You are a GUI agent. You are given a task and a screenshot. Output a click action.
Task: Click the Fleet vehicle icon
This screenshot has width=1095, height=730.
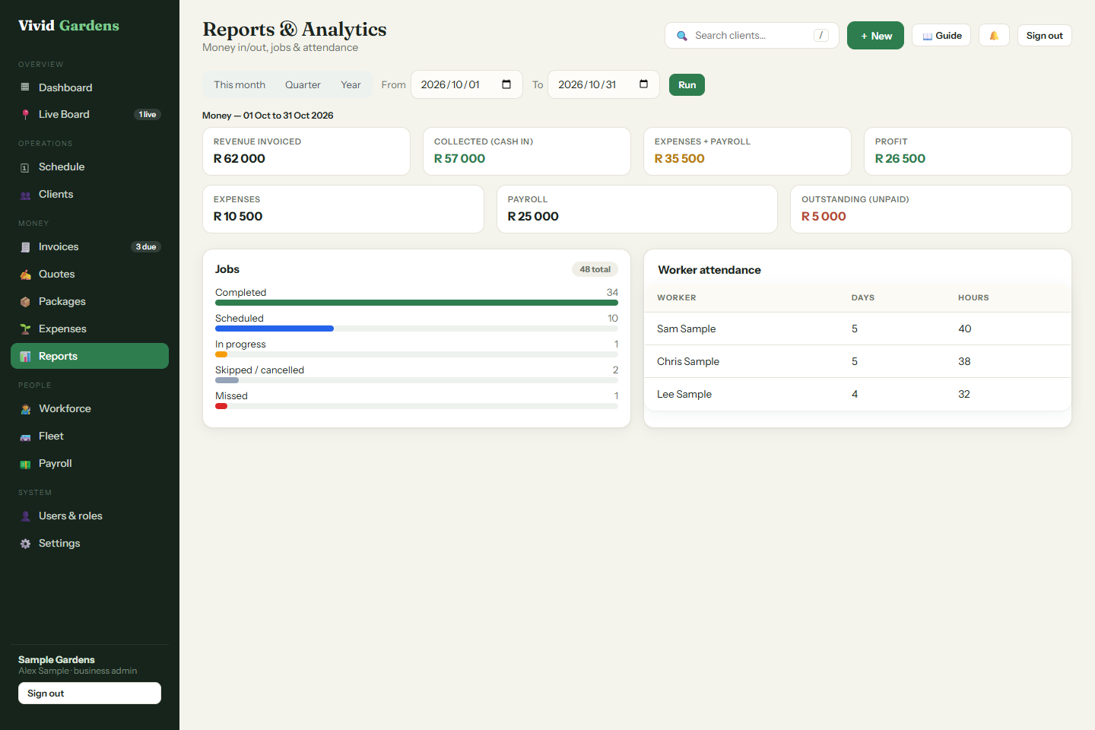click(25, 436)
